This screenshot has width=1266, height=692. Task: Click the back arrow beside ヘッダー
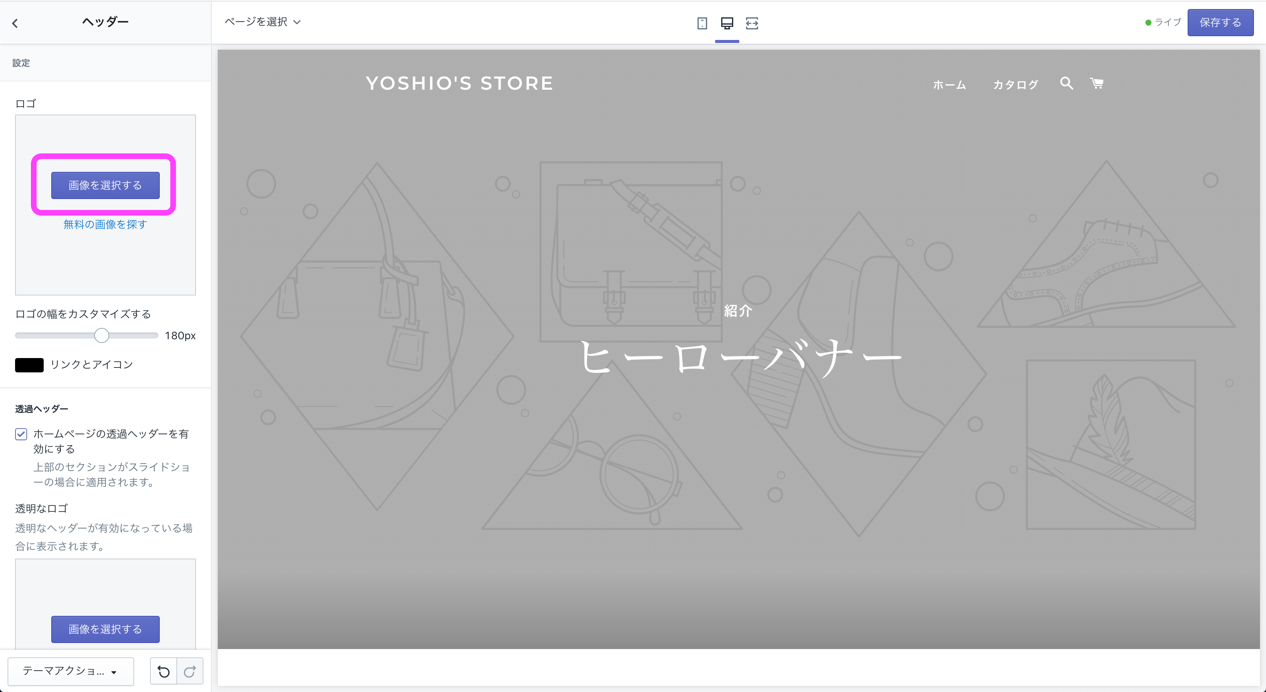(x=15, y=23)
